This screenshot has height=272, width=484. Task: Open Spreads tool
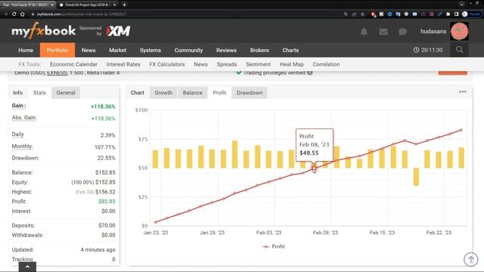click(227, 64)
